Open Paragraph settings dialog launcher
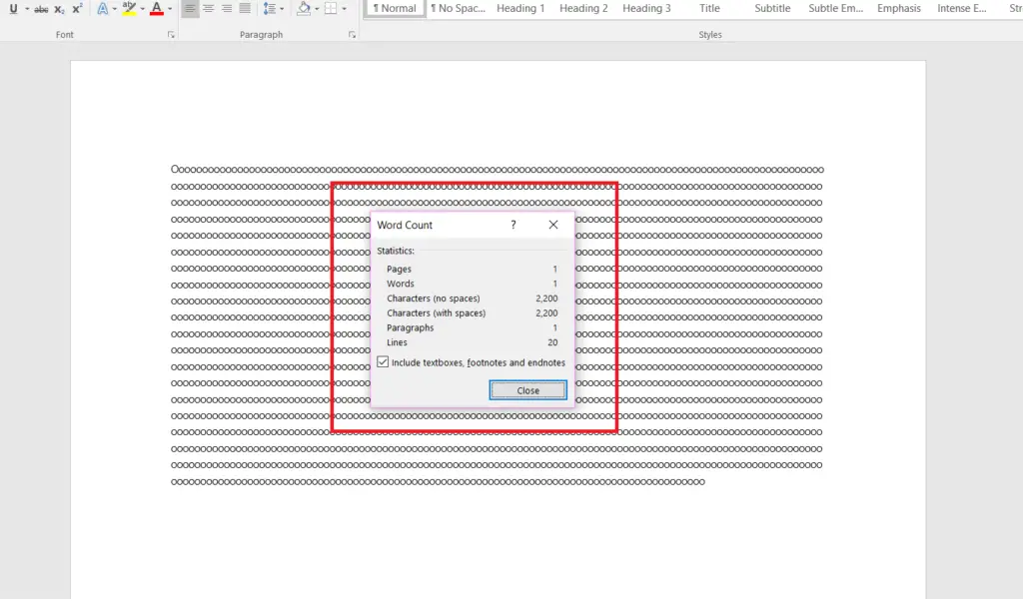 tap(352, 35)
